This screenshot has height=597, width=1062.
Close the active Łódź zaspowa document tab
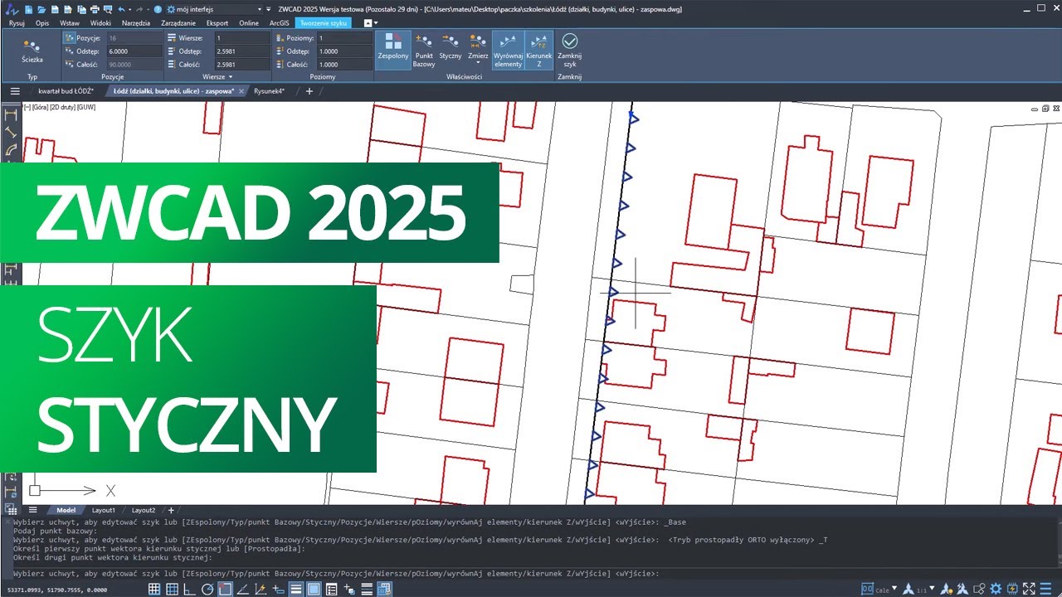[x=241, y=91]
